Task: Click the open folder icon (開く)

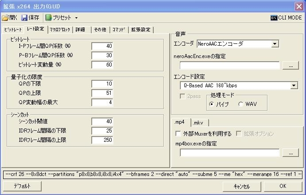Action: click(x=5, y=18)
